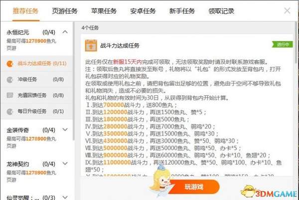299x200 pixels.
Task: Click the (0/4) counter of 金装传奇
Action: point(49,130)
